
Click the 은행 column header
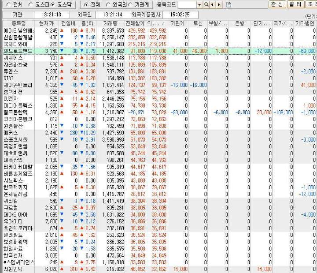240,23
